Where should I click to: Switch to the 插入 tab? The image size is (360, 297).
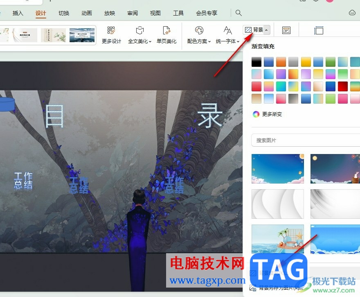click(x=18, y=13)
